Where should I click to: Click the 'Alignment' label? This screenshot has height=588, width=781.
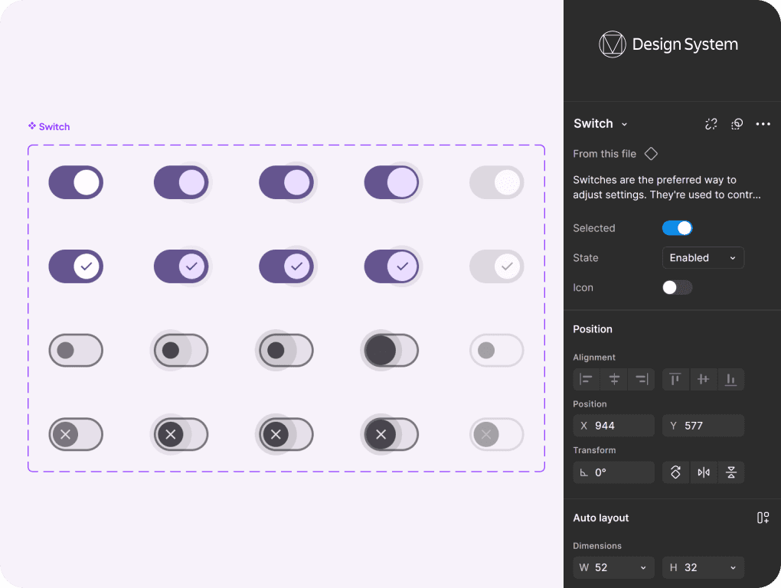[594, 358]
